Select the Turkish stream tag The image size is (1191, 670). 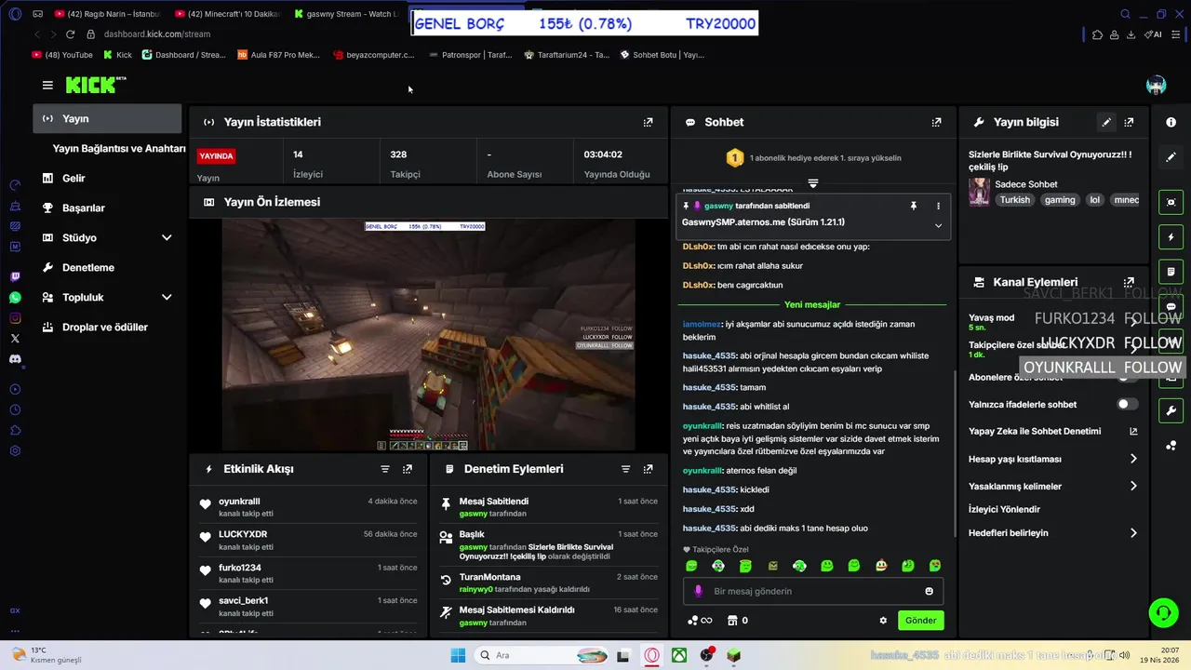(1015, 199)
